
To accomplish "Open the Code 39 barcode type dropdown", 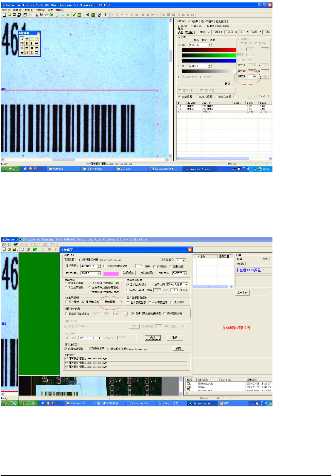I will click(x=209, y=45).
